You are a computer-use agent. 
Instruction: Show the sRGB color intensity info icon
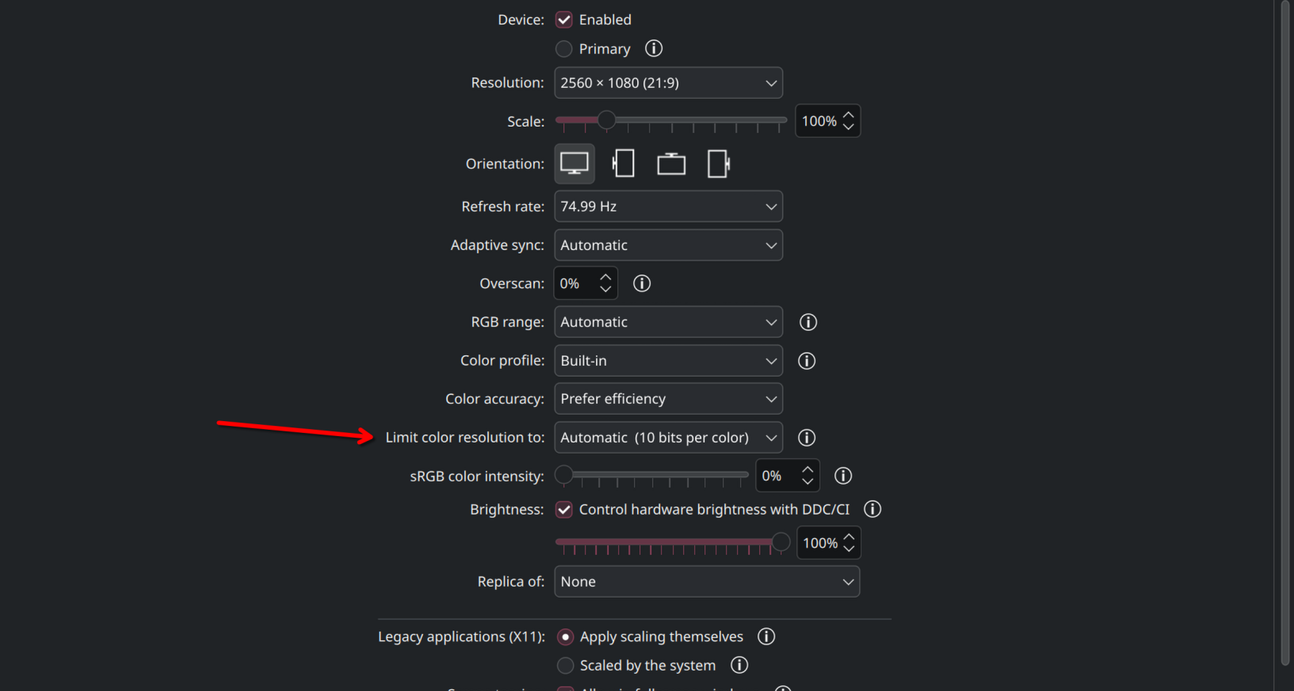coord(843,476)
